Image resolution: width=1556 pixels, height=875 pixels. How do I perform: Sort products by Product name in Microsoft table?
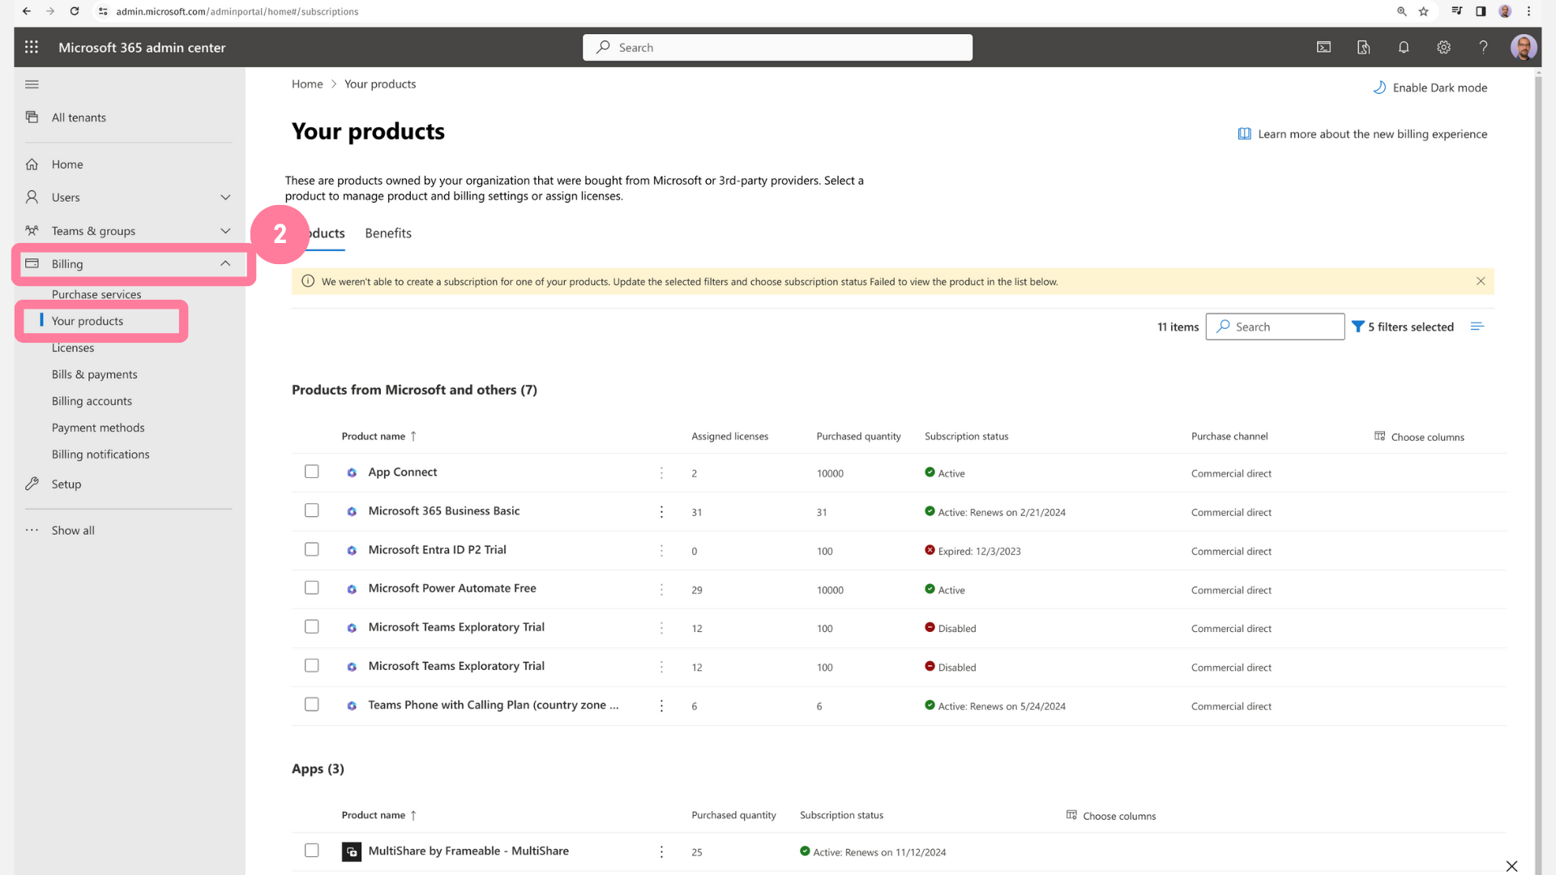378,436
